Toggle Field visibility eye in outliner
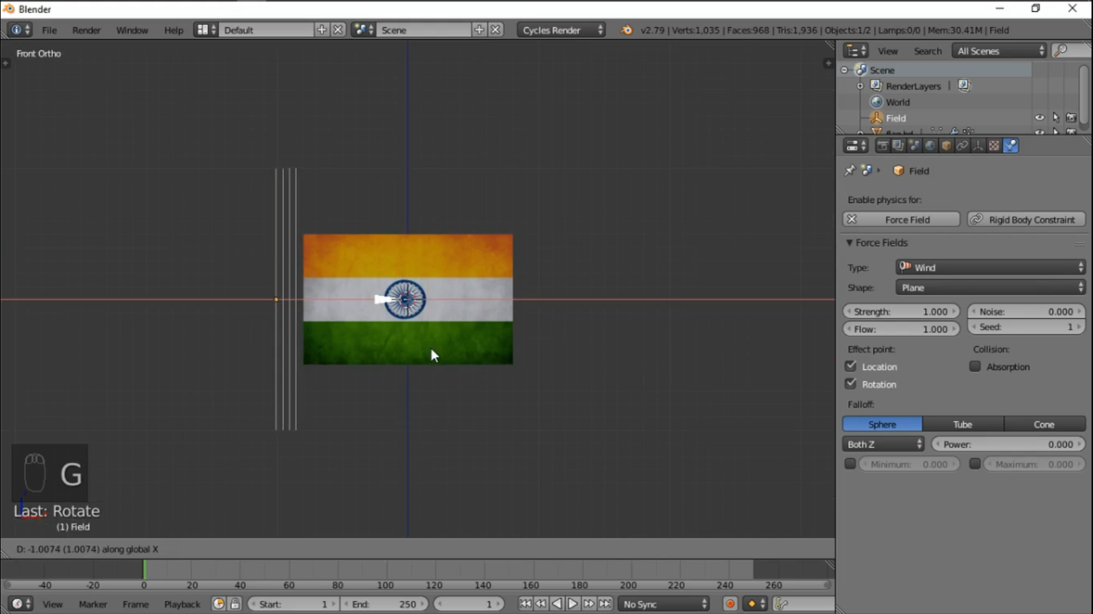The height and width of the screenshot is (614, 1093). tap(1039, 118)
